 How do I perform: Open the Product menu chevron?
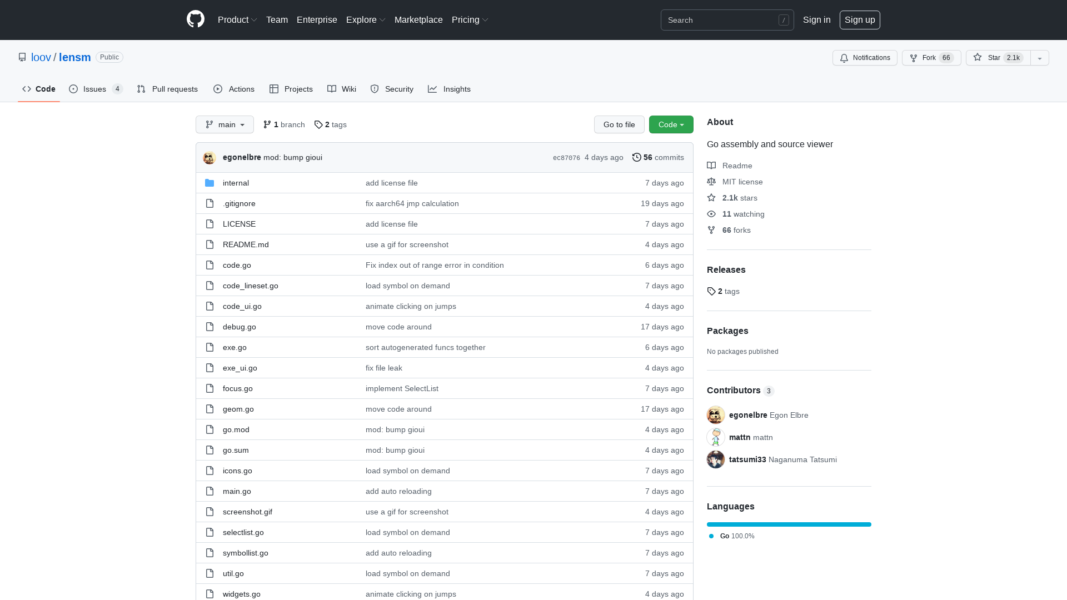tap(254, 19)
